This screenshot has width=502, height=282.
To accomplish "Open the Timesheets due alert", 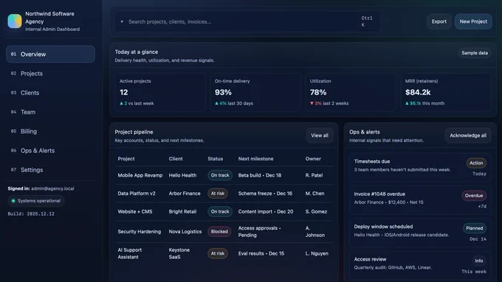I will coord(420,168).
